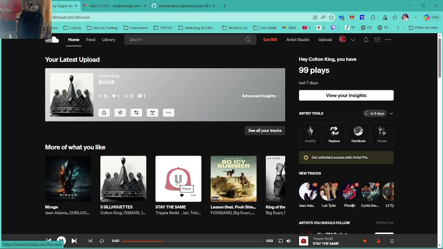Open the Master artist tool
The image size is (443, 249).
(x=382, y=135)
